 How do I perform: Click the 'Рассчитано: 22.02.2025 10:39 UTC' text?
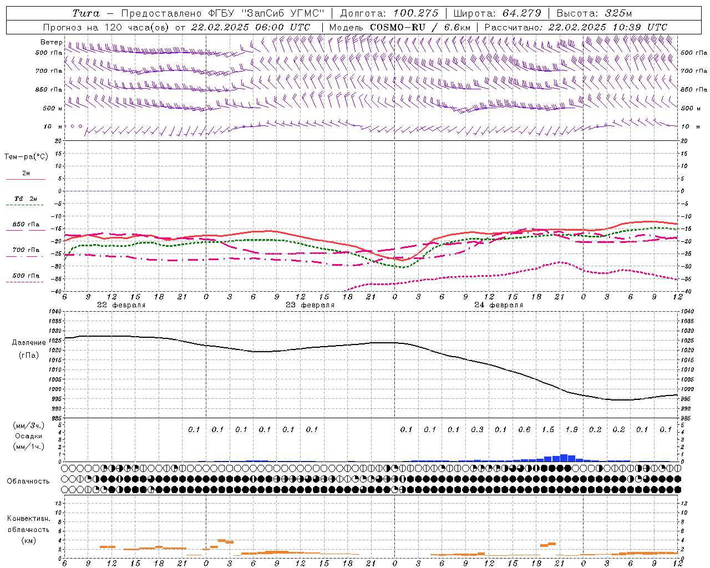point(576,27)
